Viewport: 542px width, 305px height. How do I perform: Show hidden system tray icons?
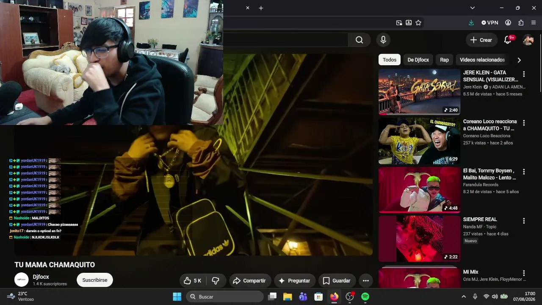(x=464, y=297)
